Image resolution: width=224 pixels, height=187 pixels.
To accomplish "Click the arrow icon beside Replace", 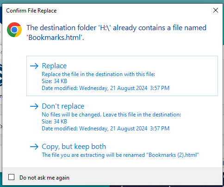I will tap(34, 66).
